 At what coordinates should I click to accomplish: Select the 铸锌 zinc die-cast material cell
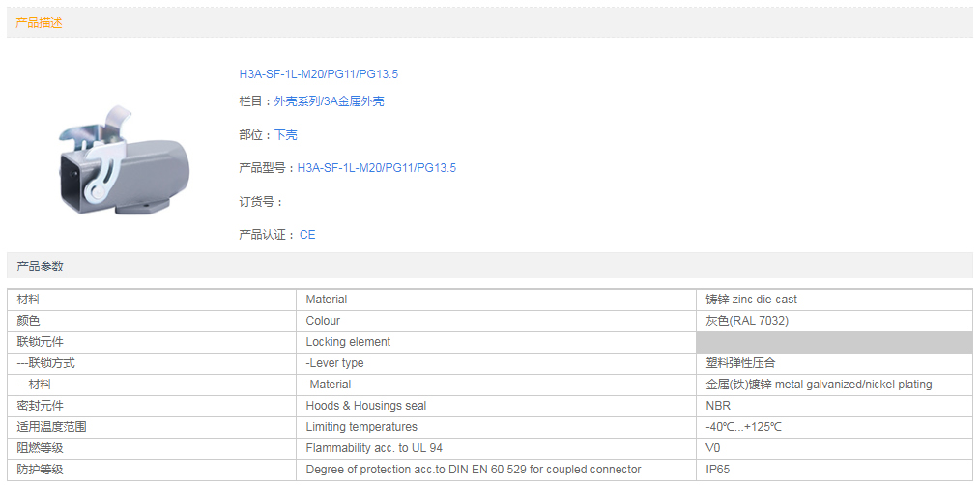pyautogui.click(x=751, y=300)
